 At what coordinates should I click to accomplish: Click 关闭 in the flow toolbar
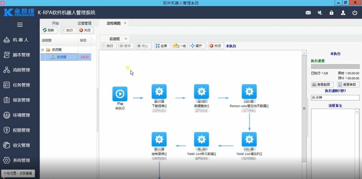pos(216,46)
